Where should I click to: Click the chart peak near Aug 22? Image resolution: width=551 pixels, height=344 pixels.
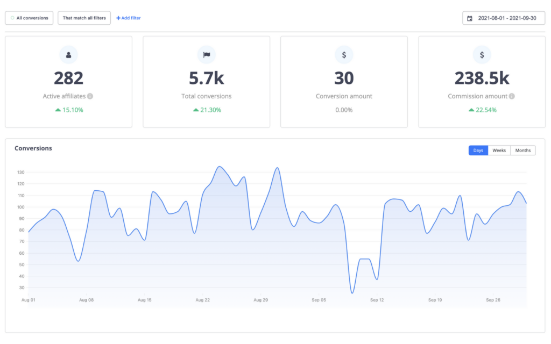220,168
